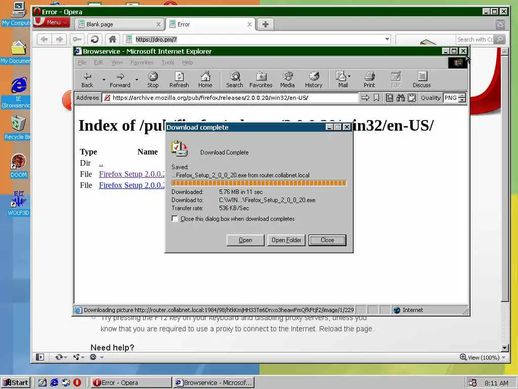Image resolution: width=518 pixels, height=389 pixels.
Task: Open Favorites from the IE toolbar
Action: [261, 80]
